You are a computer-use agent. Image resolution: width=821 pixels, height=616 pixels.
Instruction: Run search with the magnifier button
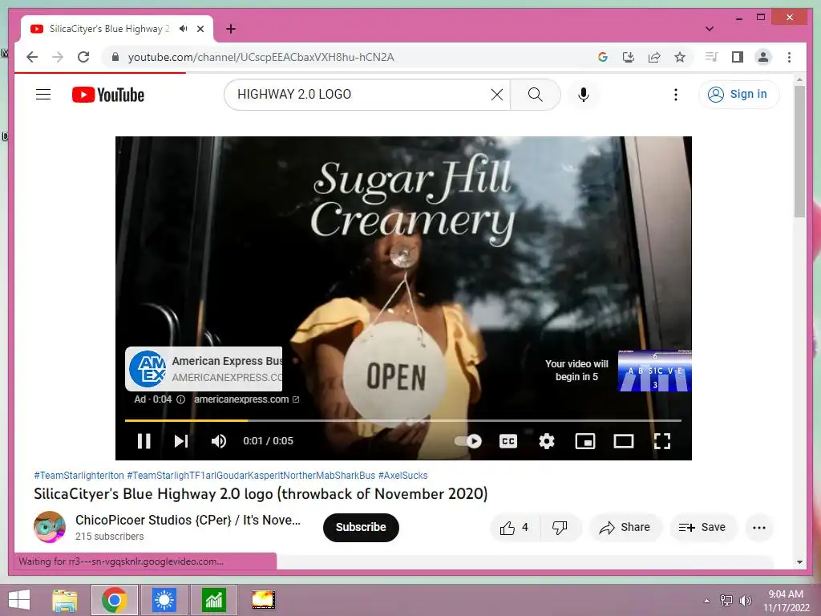[x=535, y=95]
